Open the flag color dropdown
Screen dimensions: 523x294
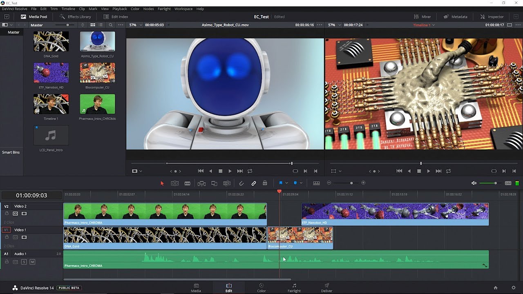(x=286, y=183)
